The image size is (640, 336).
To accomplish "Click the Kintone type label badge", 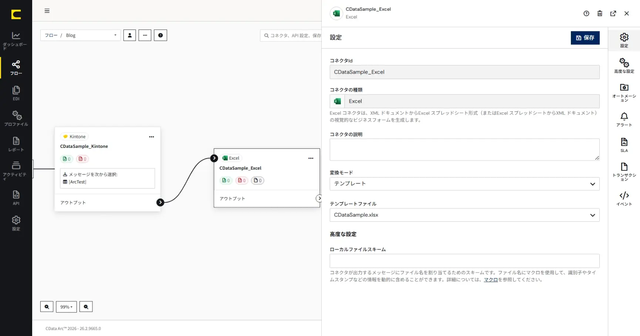I will pos(74,137).
